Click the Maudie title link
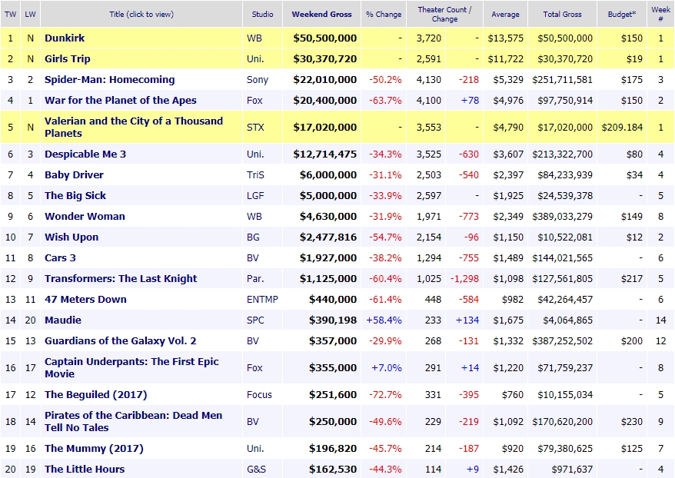 tap(63, 320)
